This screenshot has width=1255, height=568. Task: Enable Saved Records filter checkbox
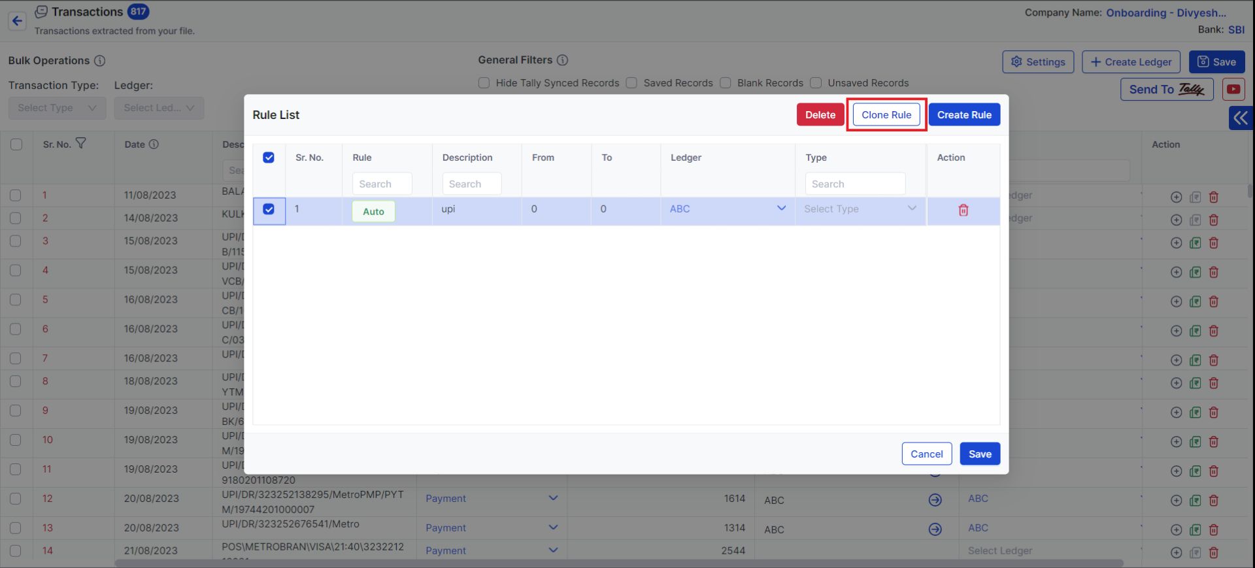(x=631, y=83)
